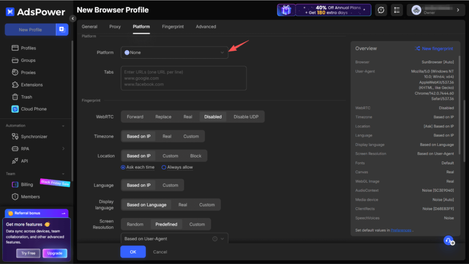
Task: Set WebRTC mode to Real
Action: click(x=188, y=117)
